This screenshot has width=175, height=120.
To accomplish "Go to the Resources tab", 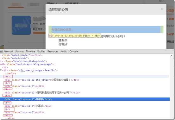I will point(53,52).
